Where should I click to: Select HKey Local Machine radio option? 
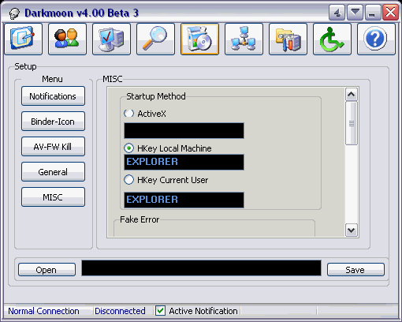128,148
